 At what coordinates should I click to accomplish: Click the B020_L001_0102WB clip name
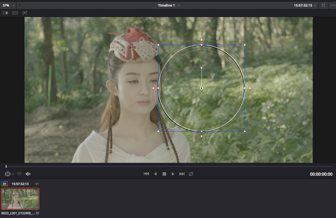(18, 213)
